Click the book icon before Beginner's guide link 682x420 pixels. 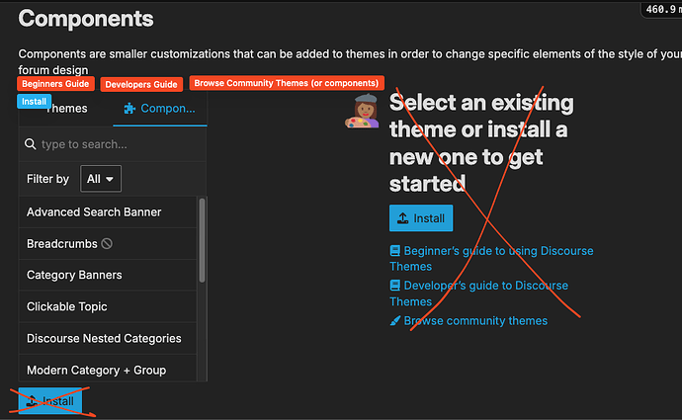pos(395,250)
